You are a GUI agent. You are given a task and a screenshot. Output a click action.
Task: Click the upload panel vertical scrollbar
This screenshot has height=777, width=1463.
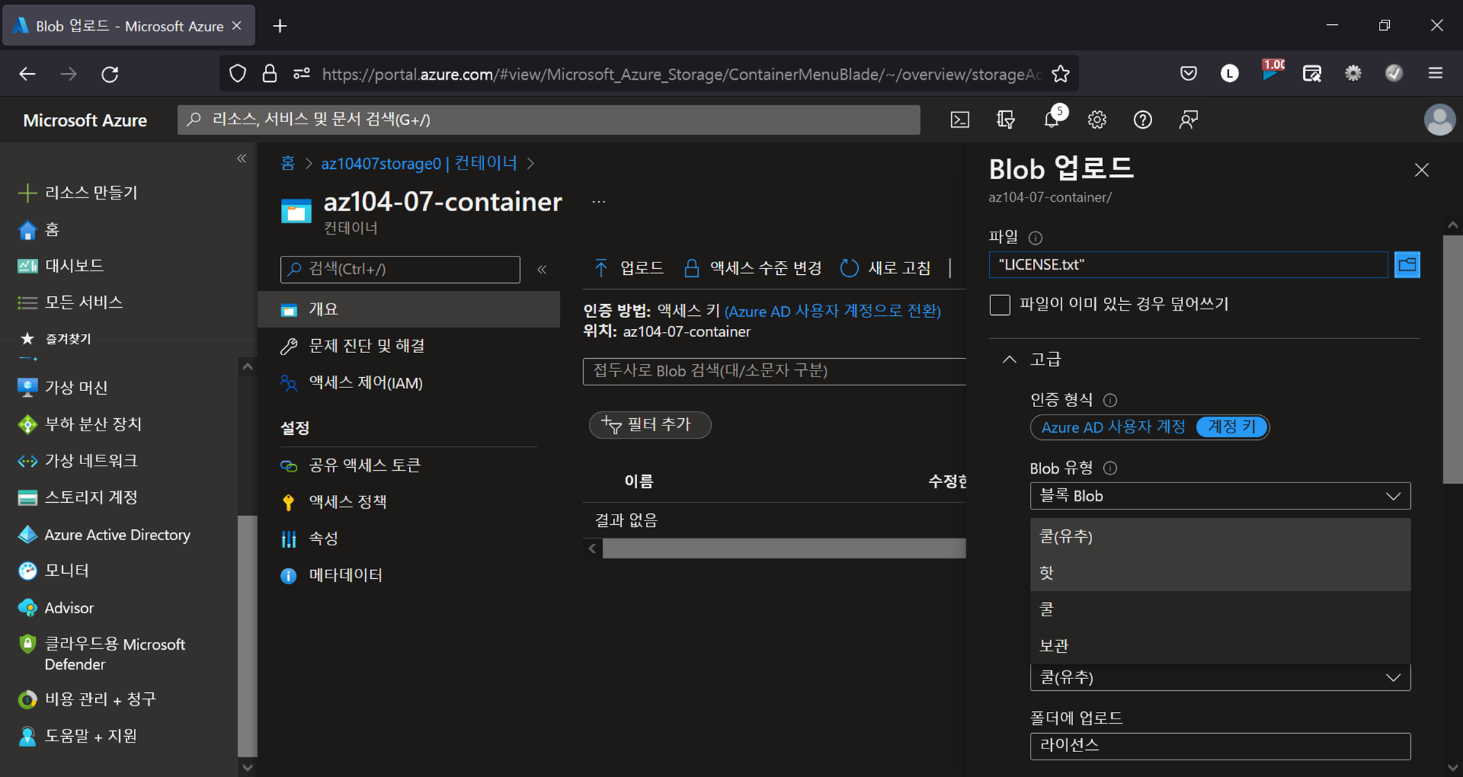click(x=1453, y=358)
